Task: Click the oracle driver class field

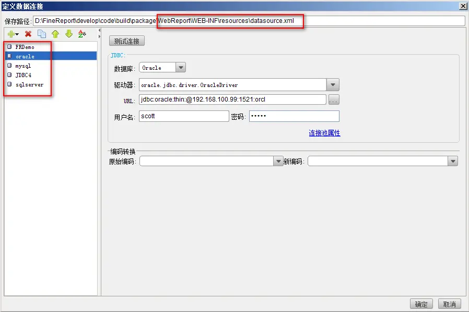Action: [x=232, y=85]
